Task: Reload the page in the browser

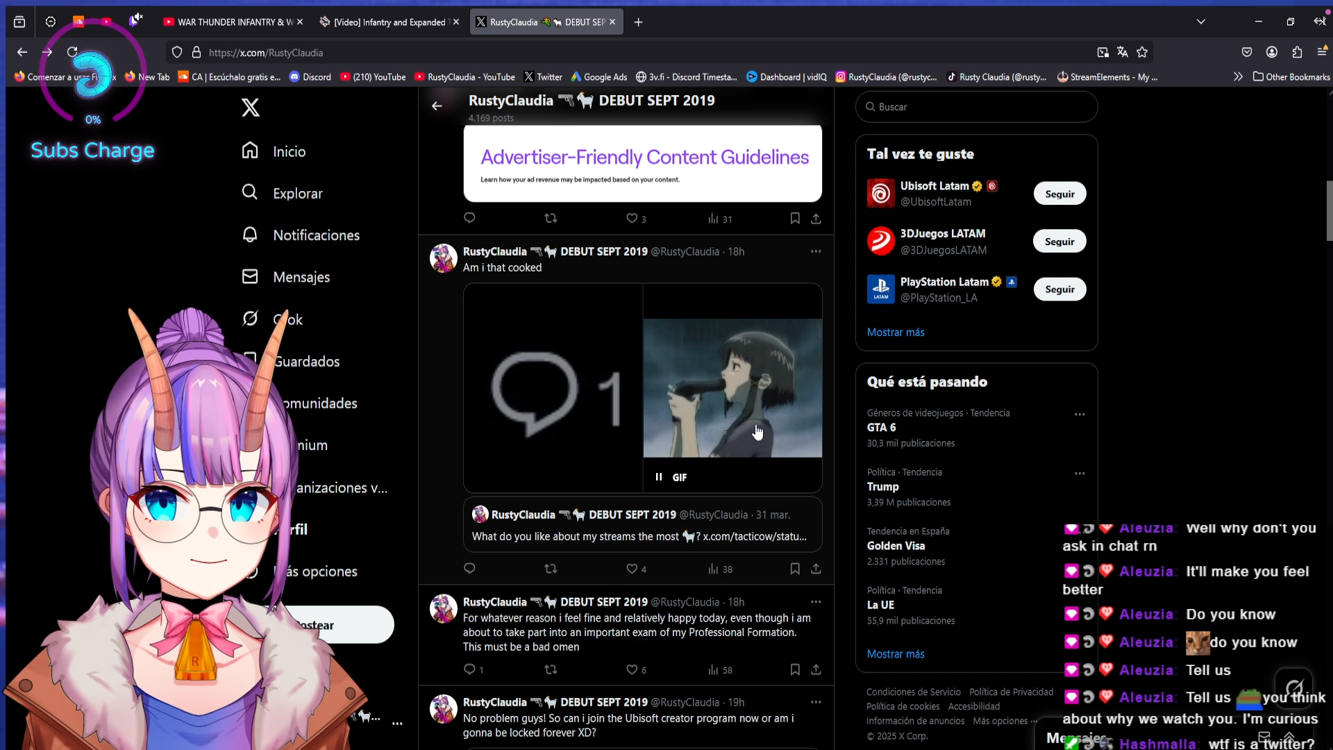Action: point(72,52)
